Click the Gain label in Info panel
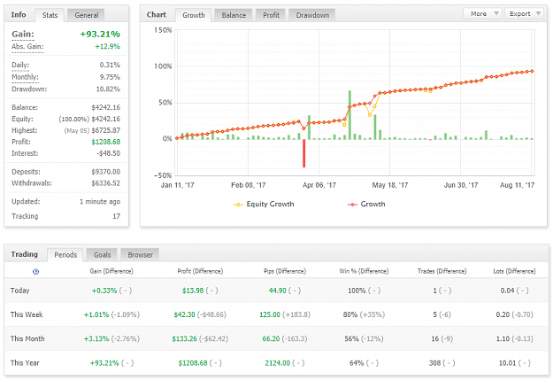This screenshot has height=380, width=553. pyautogui.click(x=23, y=35)
